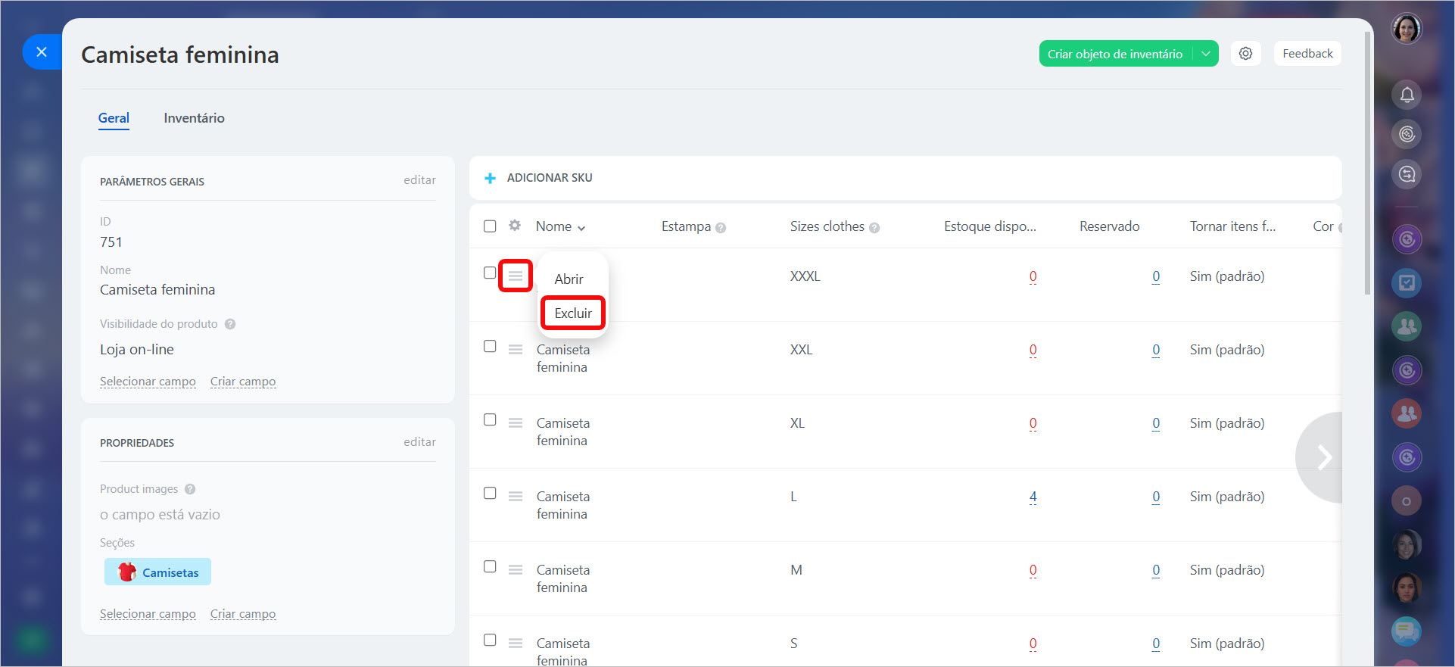This screenshot has width=1455, height=667.
Task: Open row menu for XXXL SKU
Action: tap(516, 276)
